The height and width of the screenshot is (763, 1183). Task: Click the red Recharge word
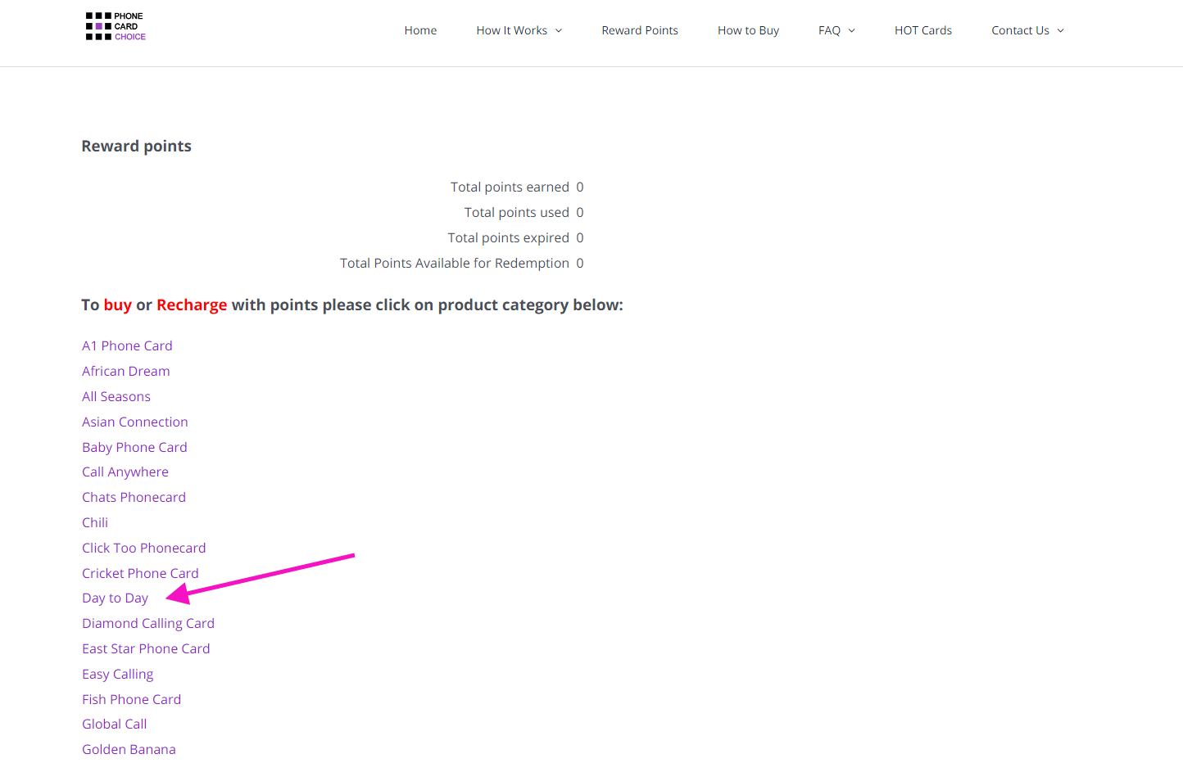[x=192, y=305]
